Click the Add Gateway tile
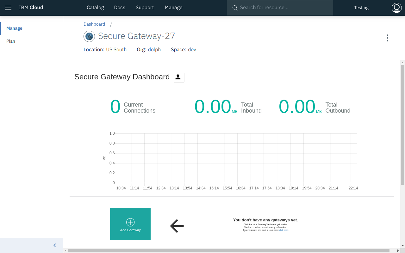This screenshot has width=405, height=253. (130, 224)
